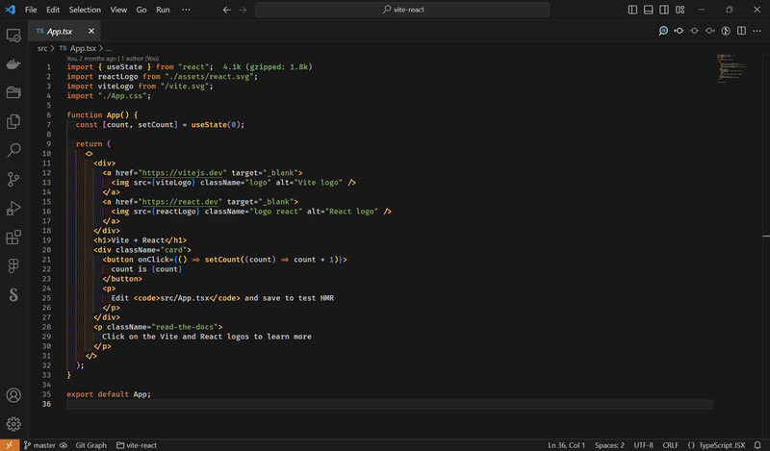Toggle the bottom Panel layout button

[648, 10]
